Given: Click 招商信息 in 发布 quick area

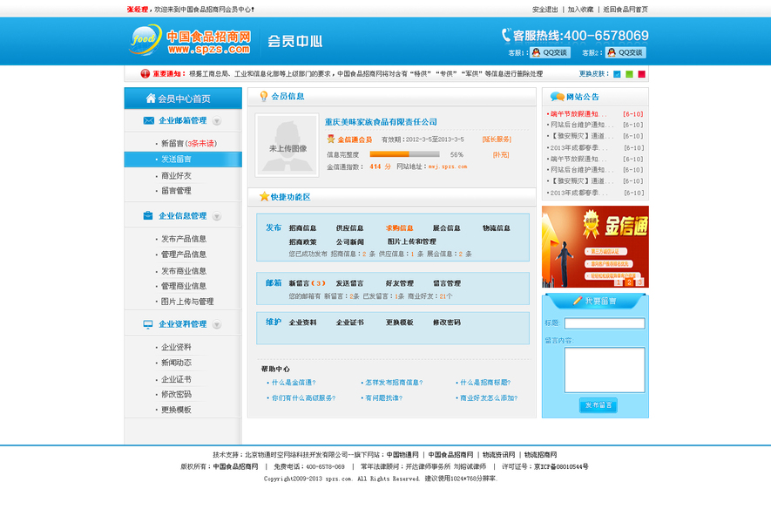Looking at the screenshot, I should click(302, 228).
